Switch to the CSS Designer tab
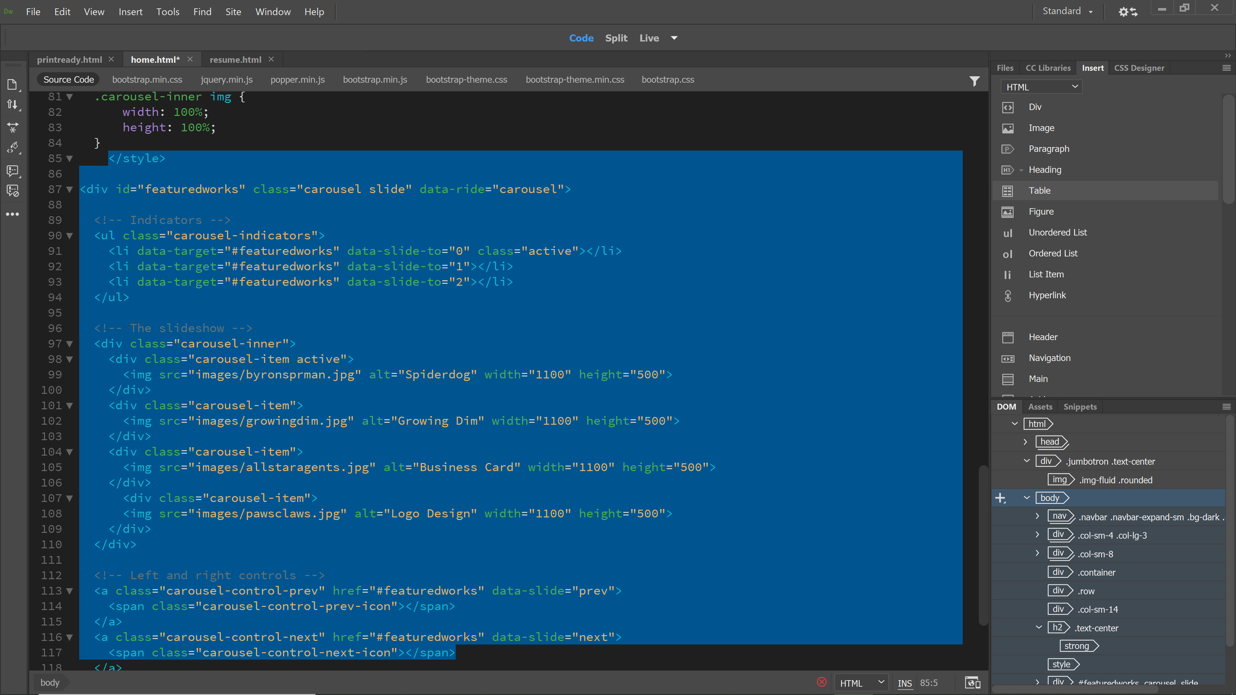 [1139, 68]
